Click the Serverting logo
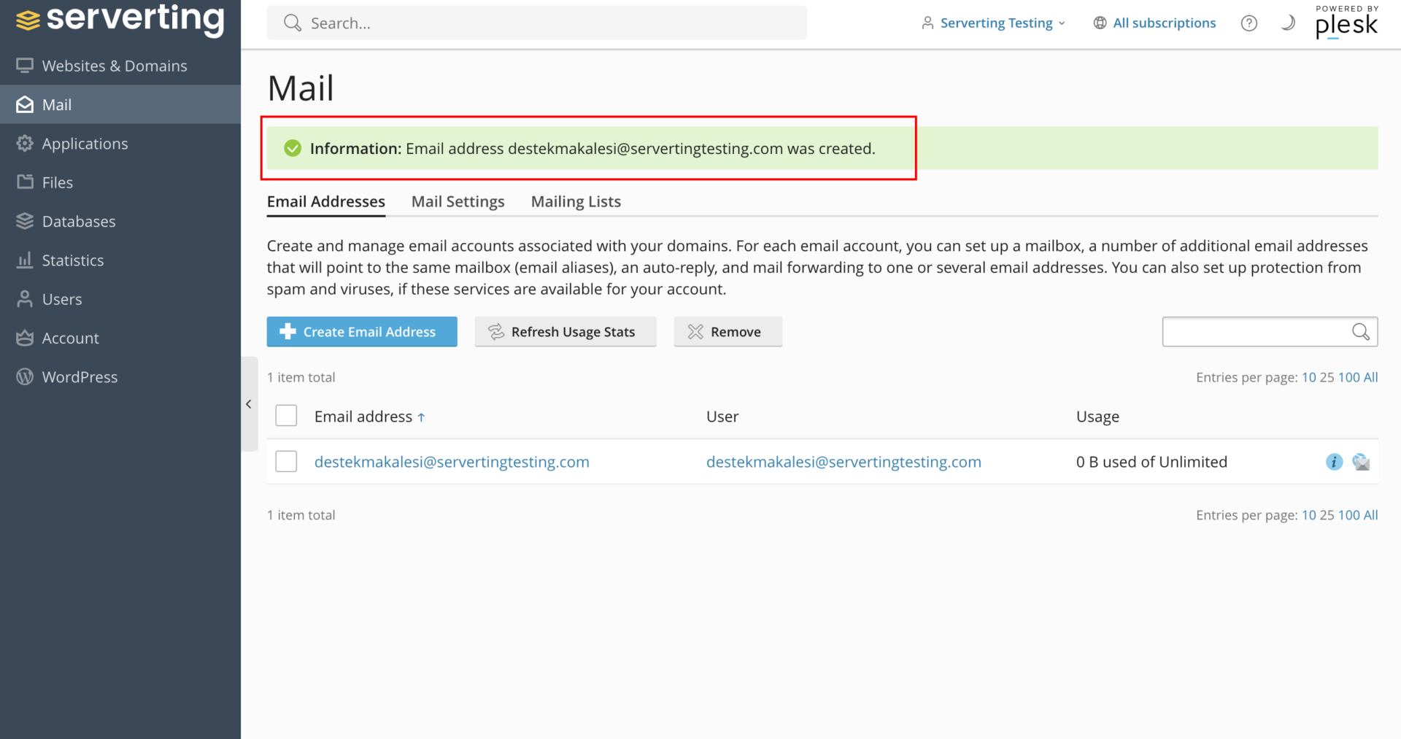The height and width of the screenshot is (739, 1401). [x=120, y=20]
